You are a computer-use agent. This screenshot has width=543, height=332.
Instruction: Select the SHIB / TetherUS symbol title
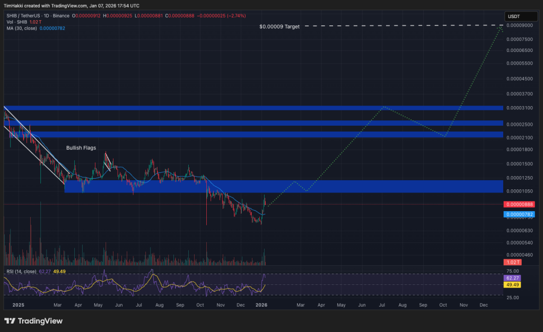[x=23, y=15]
